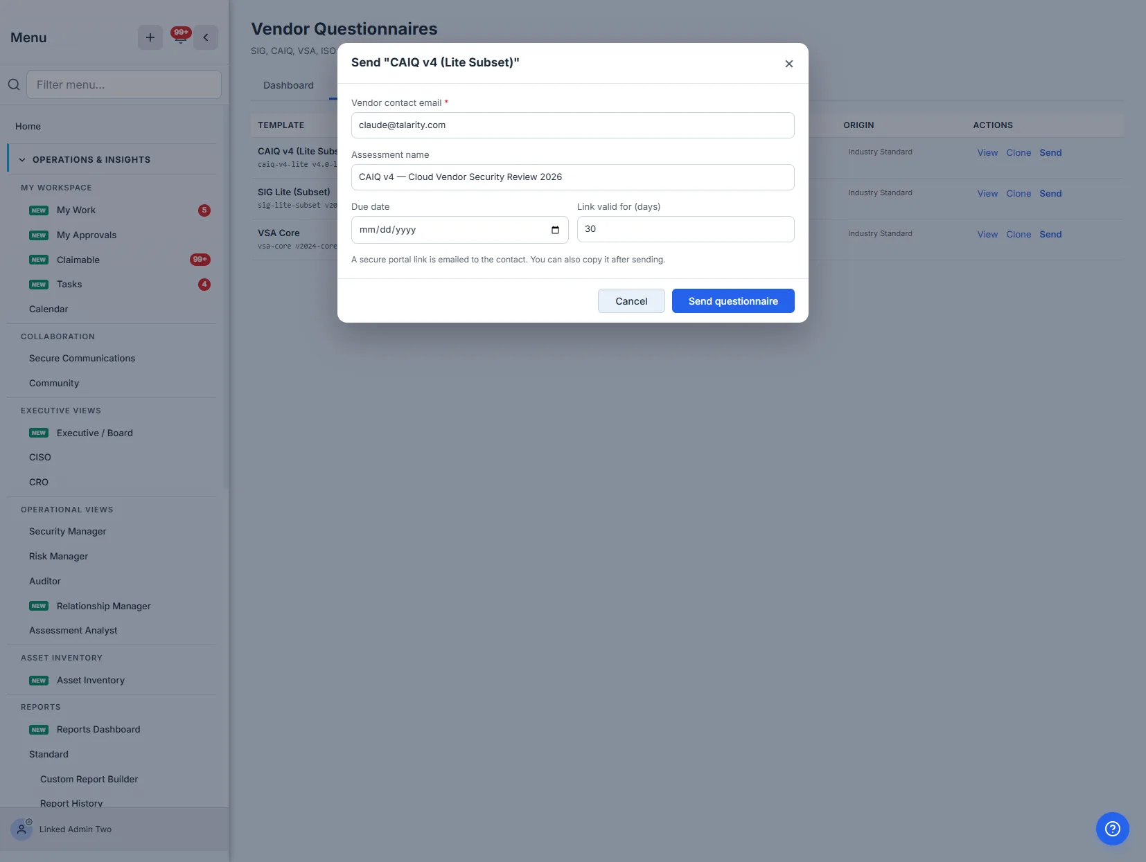The image size is (1146, 862).
Task: Open Custom Report Builder
Action: (89, 780)
